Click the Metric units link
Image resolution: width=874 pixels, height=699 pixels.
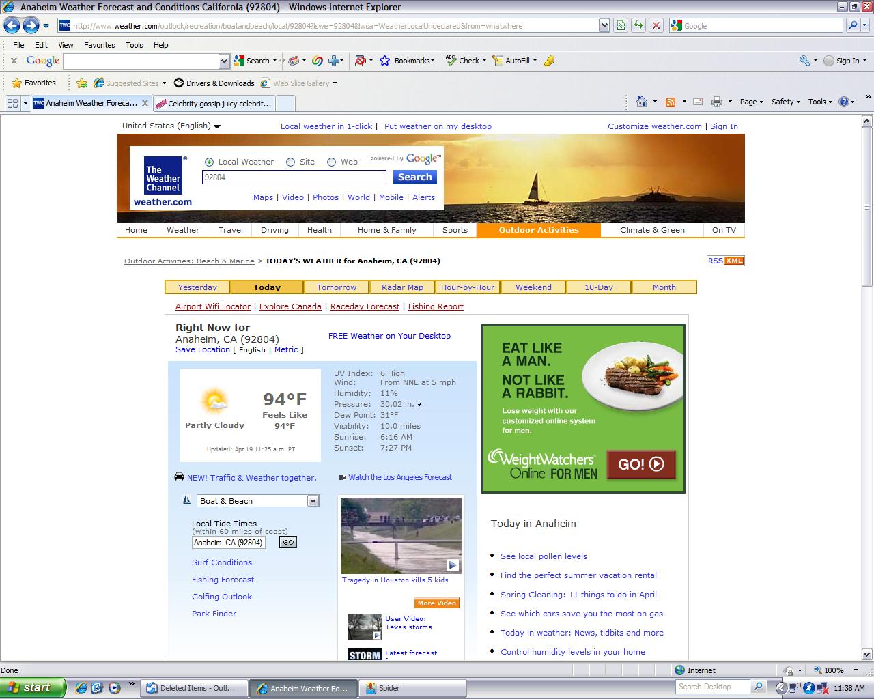coord(286,349)
